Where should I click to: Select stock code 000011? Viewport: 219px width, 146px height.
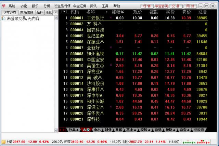77,71
